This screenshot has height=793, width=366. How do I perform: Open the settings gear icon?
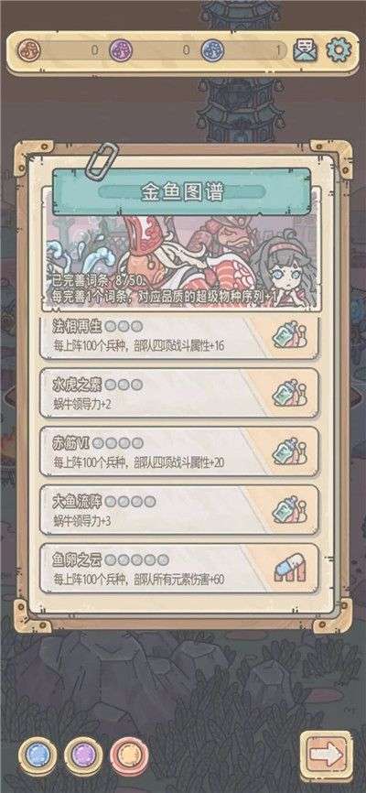click(338, 50)
